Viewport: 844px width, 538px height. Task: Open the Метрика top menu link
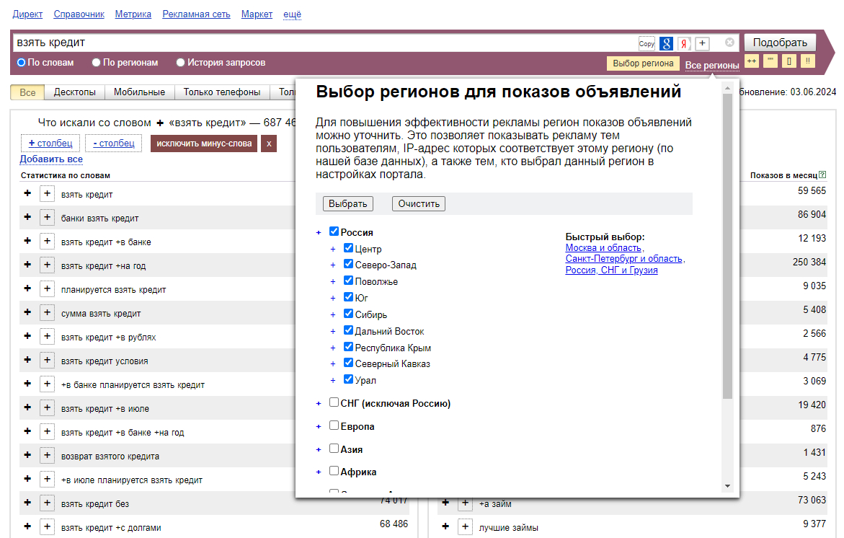click(133, 14)
